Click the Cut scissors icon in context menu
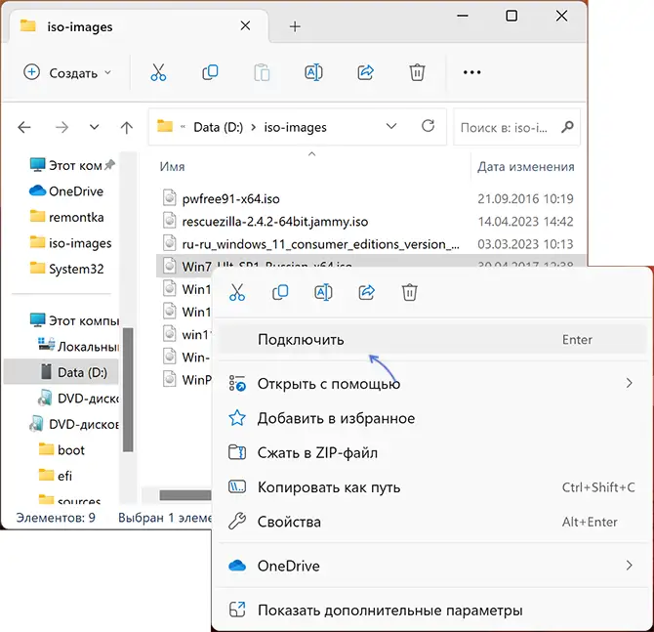The height and width of the screenshot is (632, 654). pyautogui.click(x=237, y=292)
